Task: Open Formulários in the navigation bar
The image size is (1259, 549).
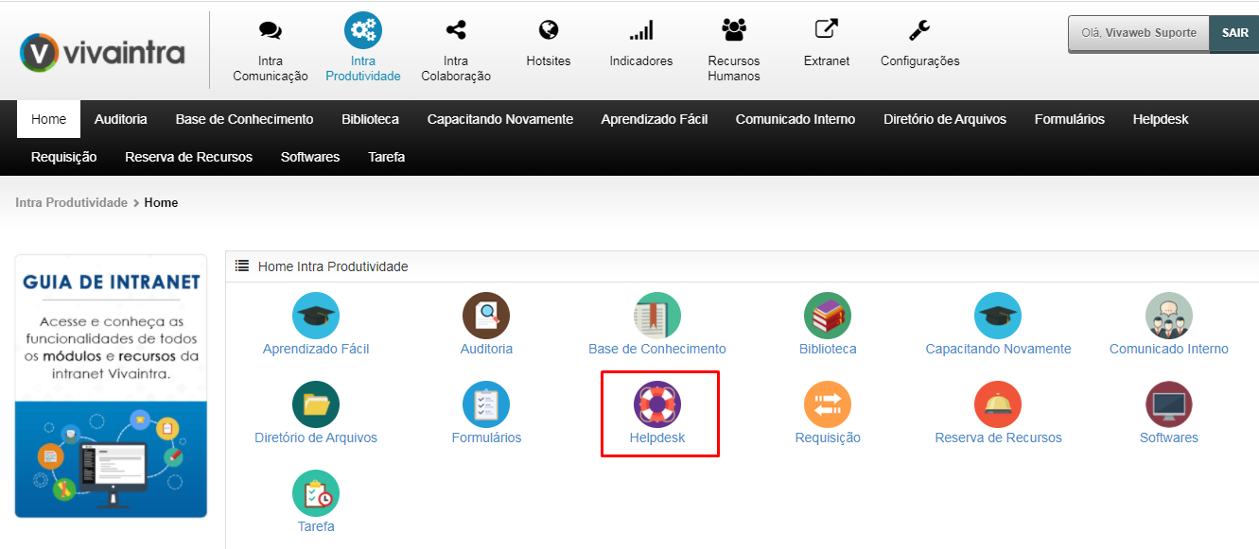Action: click(1070, 119)
